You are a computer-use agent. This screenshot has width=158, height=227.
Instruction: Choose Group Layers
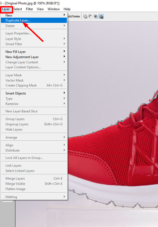pyautogui.click(x=34, y=119)
